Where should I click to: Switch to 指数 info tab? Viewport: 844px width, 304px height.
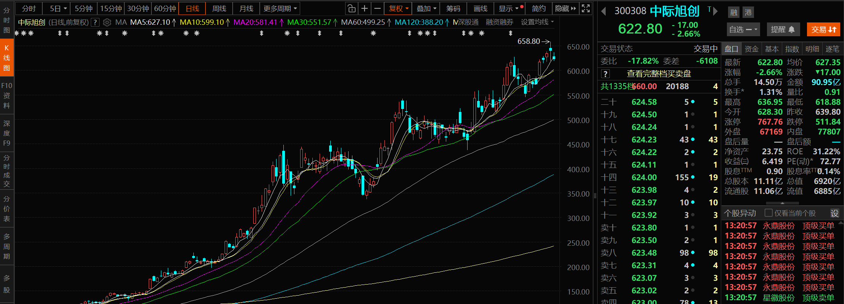coord(792,49)
